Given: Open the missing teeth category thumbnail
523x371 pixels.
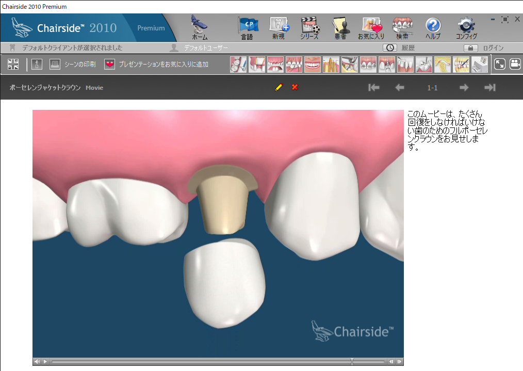Looking at the screenshot, I should [275, 64].
